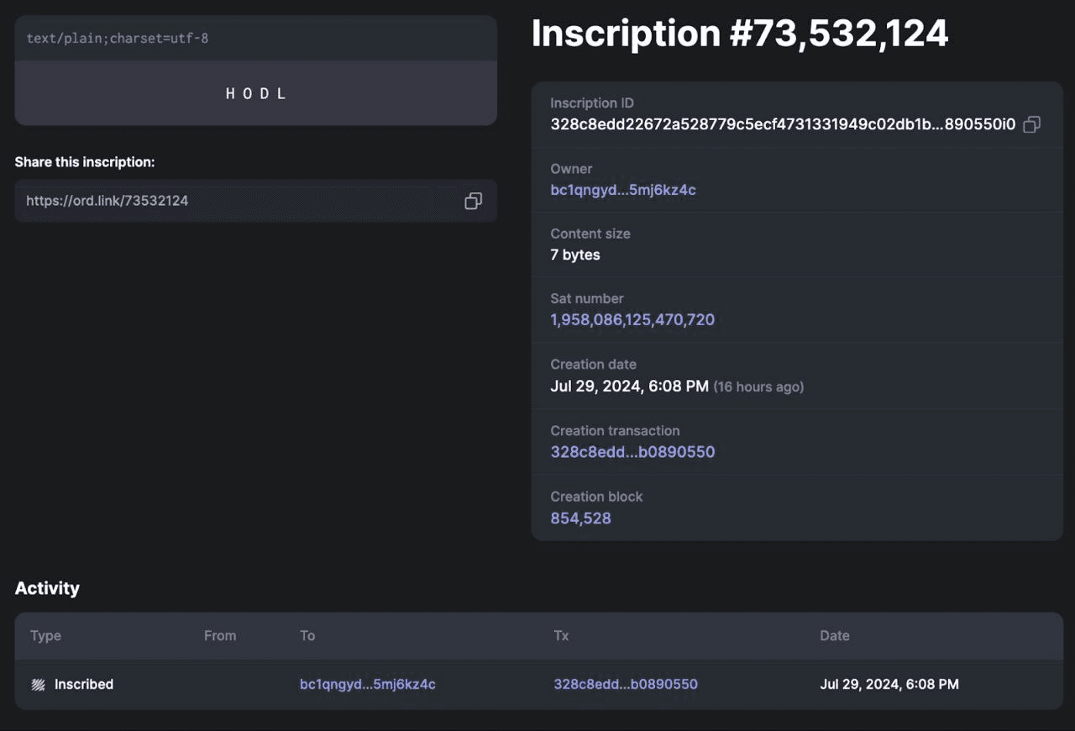Open the Tx hash in the Activity row
Image resolution: width=1075 pixels, height=731 pixels.
(625, 685)
